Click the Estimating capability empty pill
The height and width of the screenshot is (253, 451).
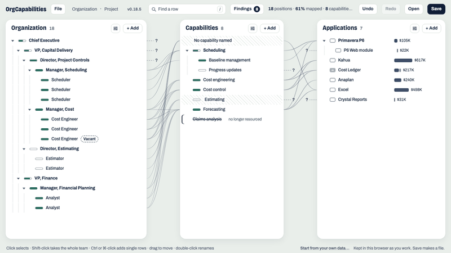click(x=196, y=100)
